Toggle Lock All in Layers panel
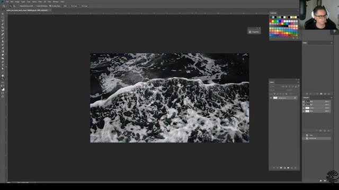This screenshot has width=339, height=190. click(x=286, y=94)
